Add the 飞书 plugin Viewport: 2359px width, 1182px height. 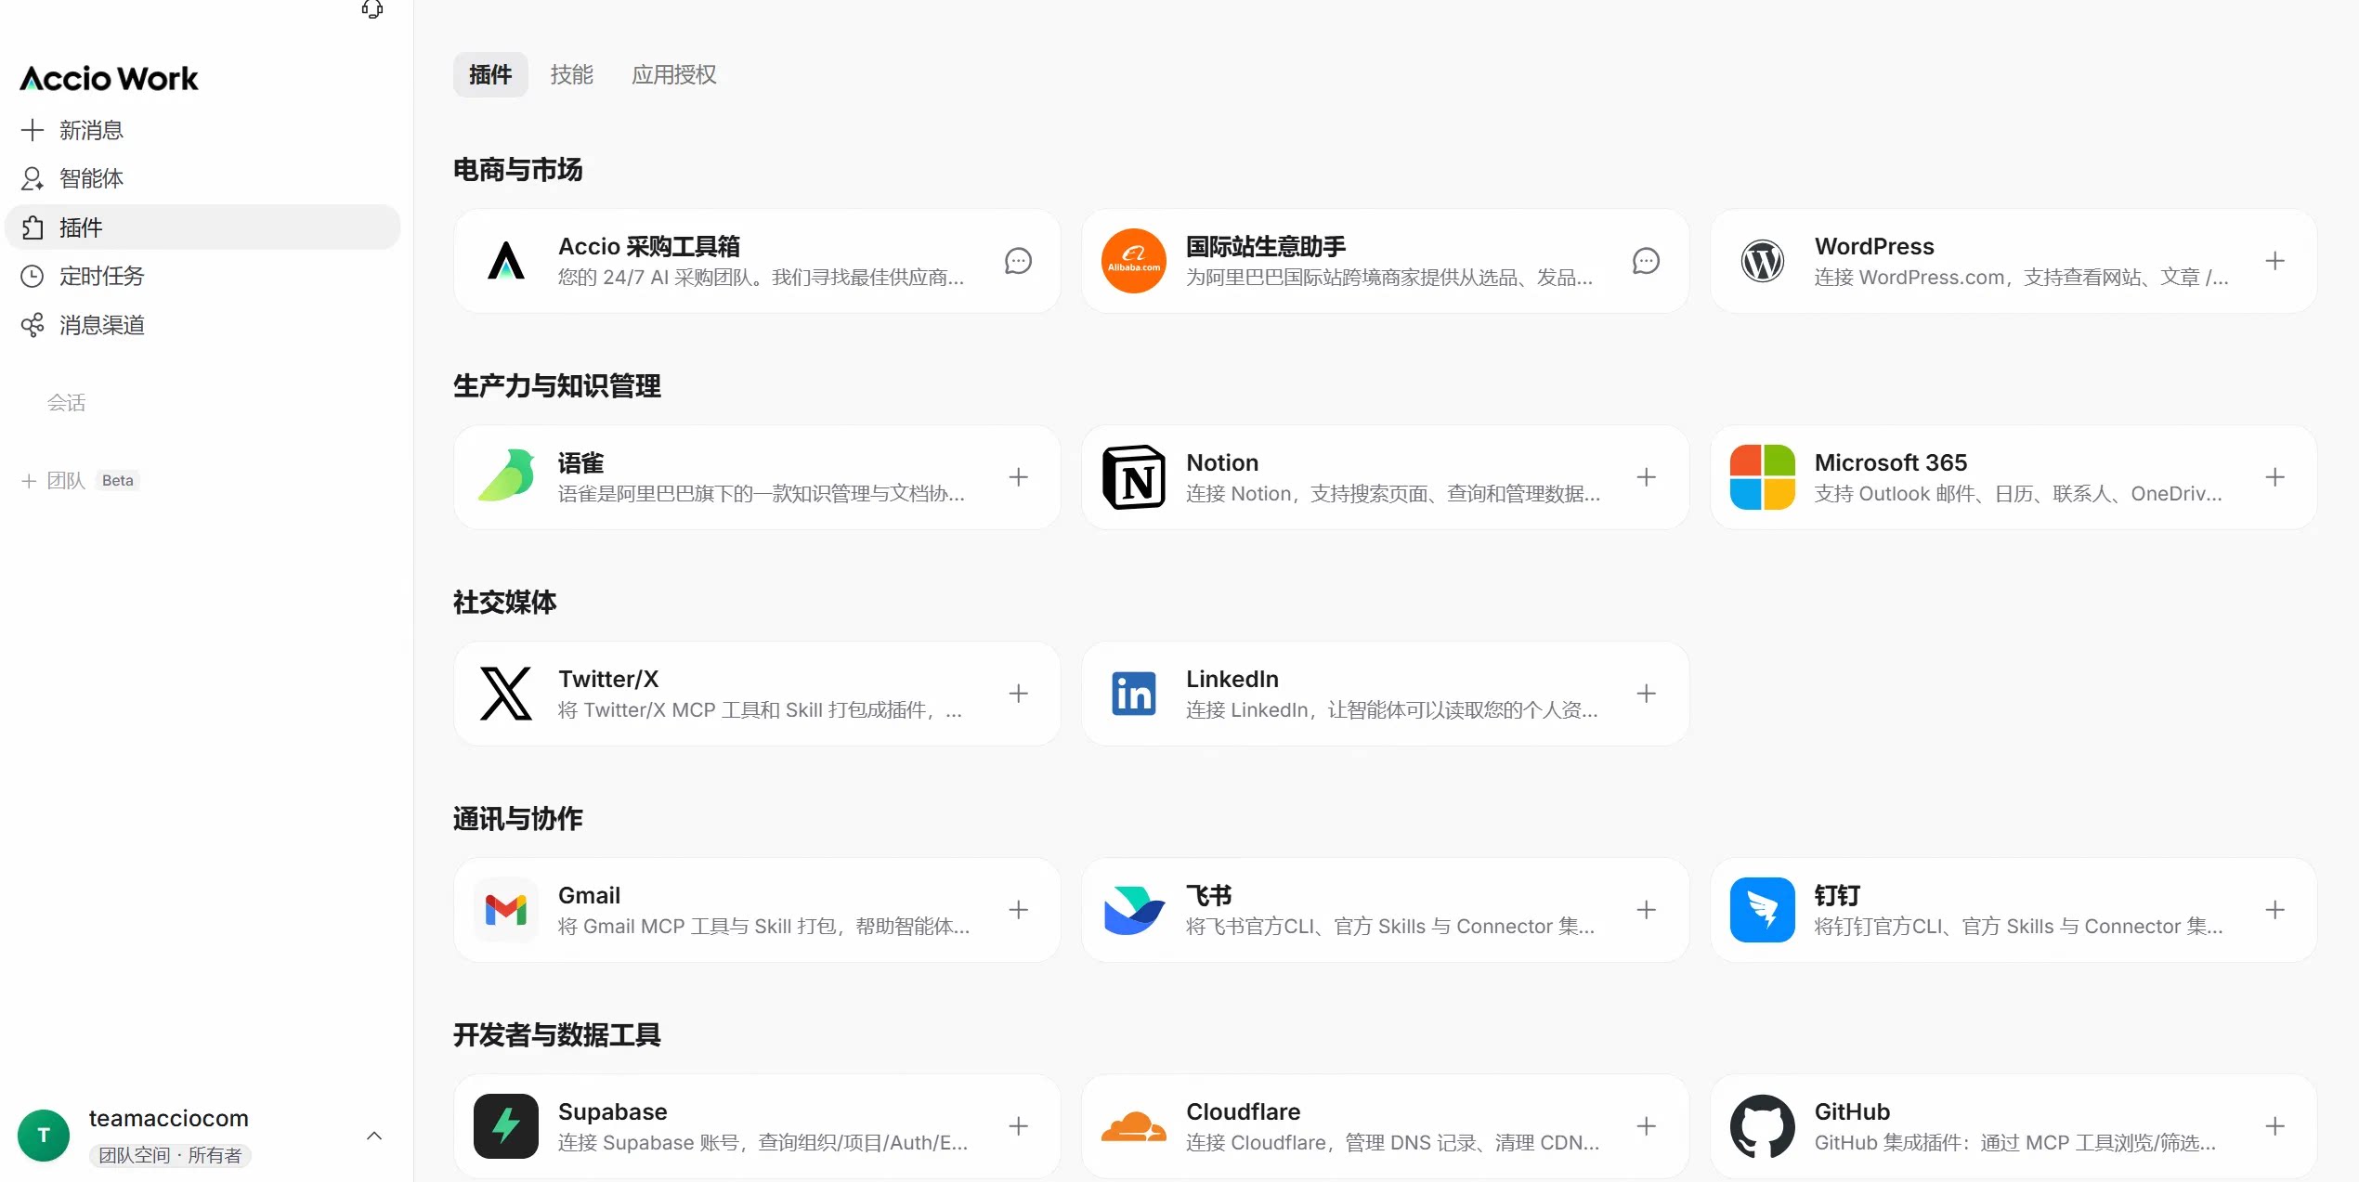click(1647, 910)
